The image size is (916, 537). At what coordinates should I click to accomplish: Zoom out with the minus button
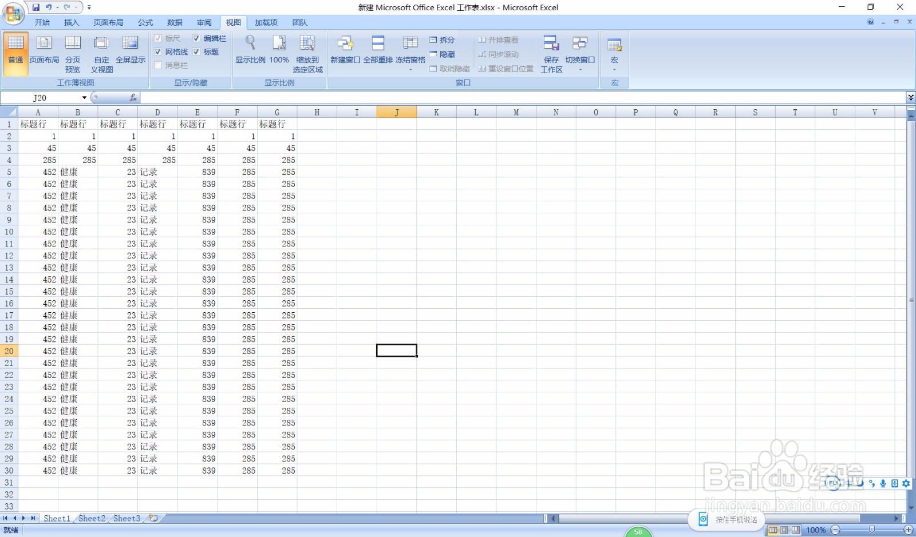(835, 530)
